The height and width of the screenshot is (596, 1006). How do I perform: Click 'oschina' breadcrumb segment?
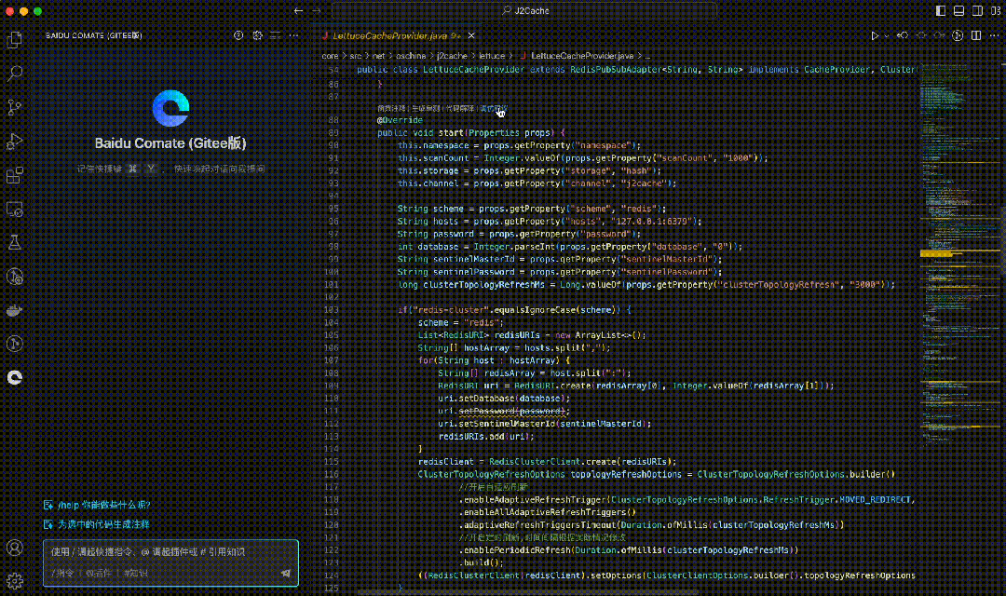click(x=411, y=56)
